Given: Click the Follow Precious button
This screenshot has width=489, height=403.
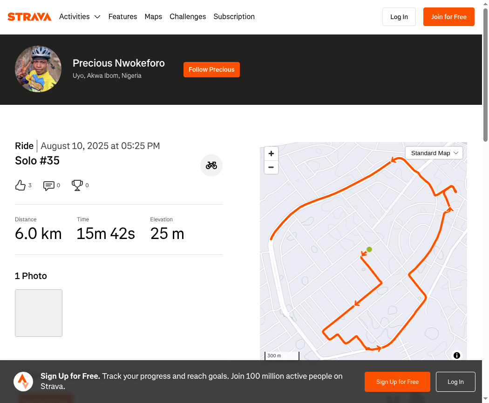Looking at the screenshot, I should (211, 69).
